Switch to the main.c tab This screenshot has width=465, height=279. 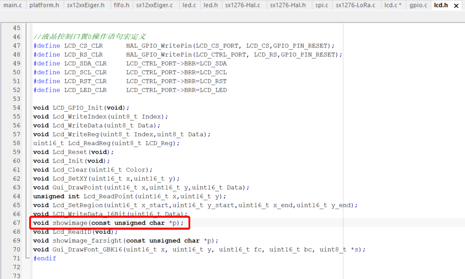[13, 5]
